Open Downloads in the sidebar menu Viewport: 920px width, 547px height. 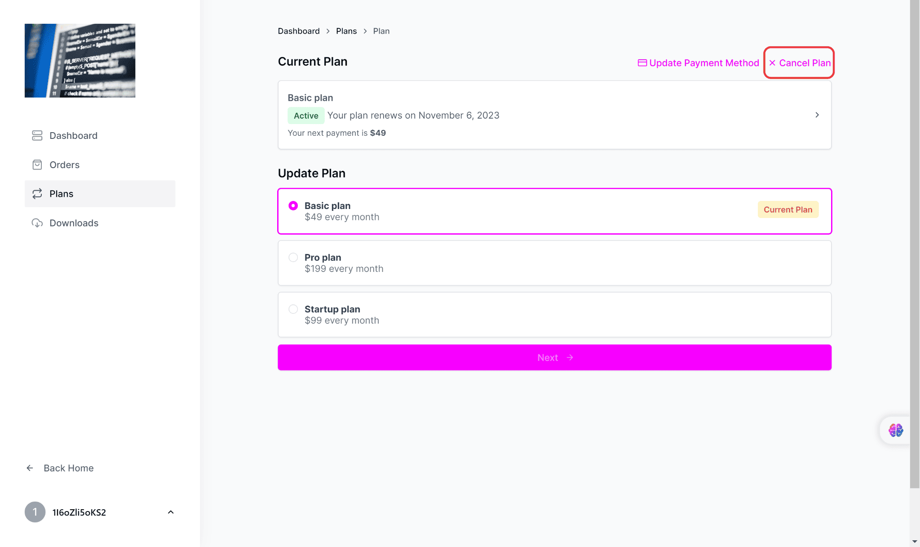(x=74, y=223)
